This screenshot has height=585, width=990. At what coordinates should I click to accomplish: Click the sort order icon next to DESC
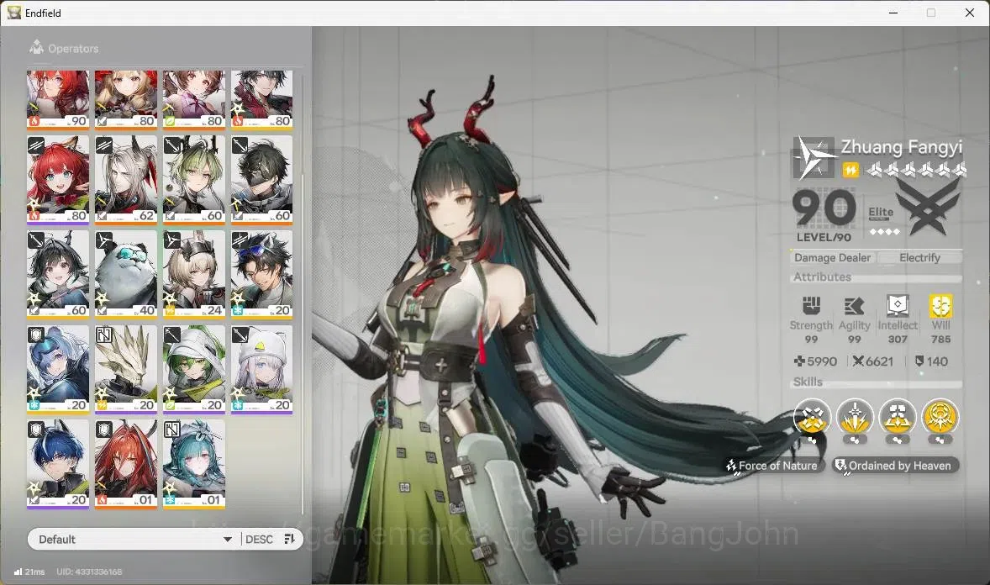[x=290, y=539]
